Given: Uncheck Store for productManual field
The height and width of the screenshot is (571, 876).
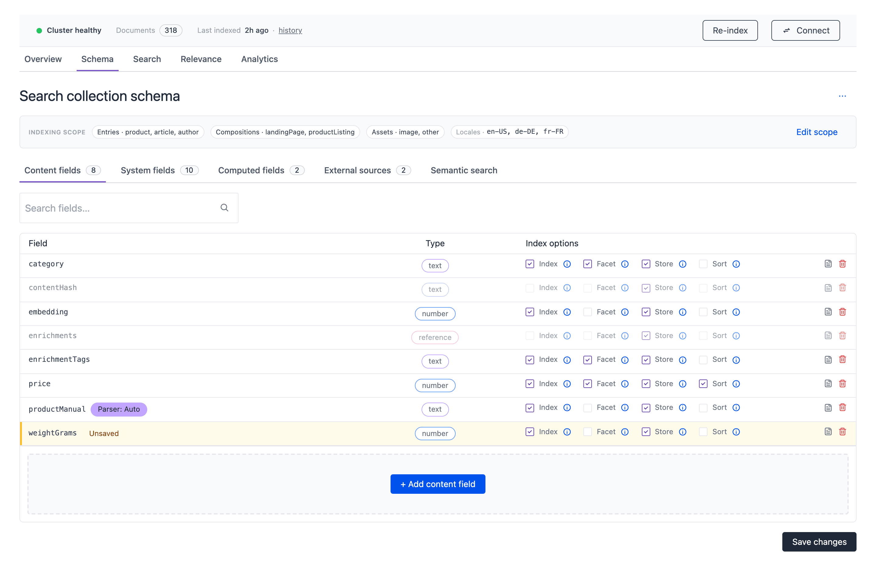Looking at the screenshot, I should click(646, 408).
